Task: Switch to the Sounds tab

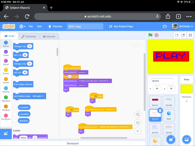Action: (x=49, y=36)
